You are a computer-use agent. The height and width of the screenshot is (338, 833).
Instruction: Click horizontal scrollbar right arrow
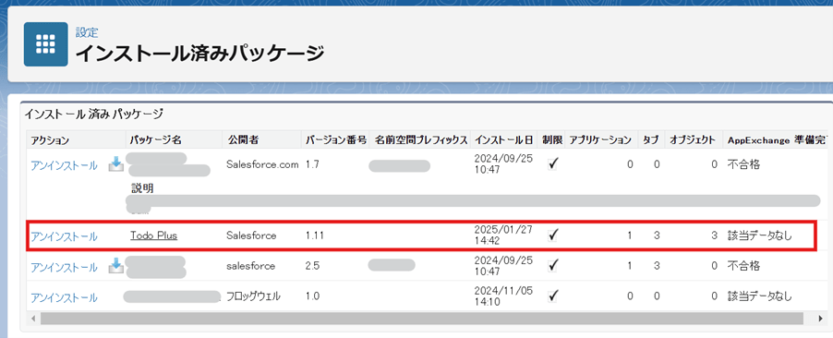pyautogui.click(x=821, y=319)
